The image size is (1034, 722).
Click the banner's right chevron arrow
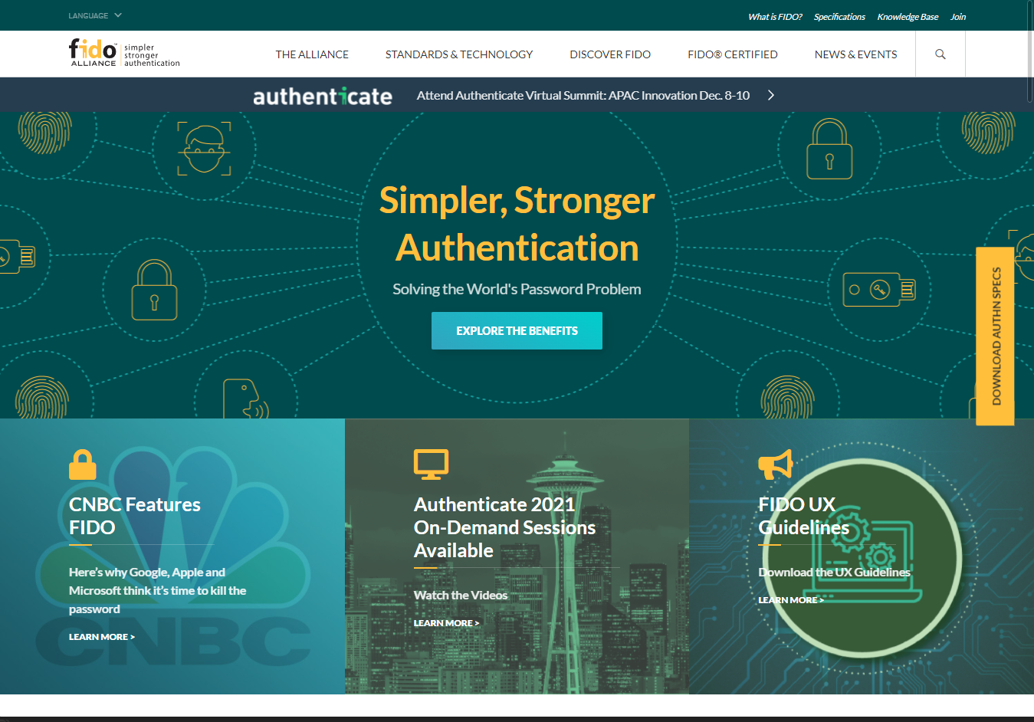click(x=771, y=95)
